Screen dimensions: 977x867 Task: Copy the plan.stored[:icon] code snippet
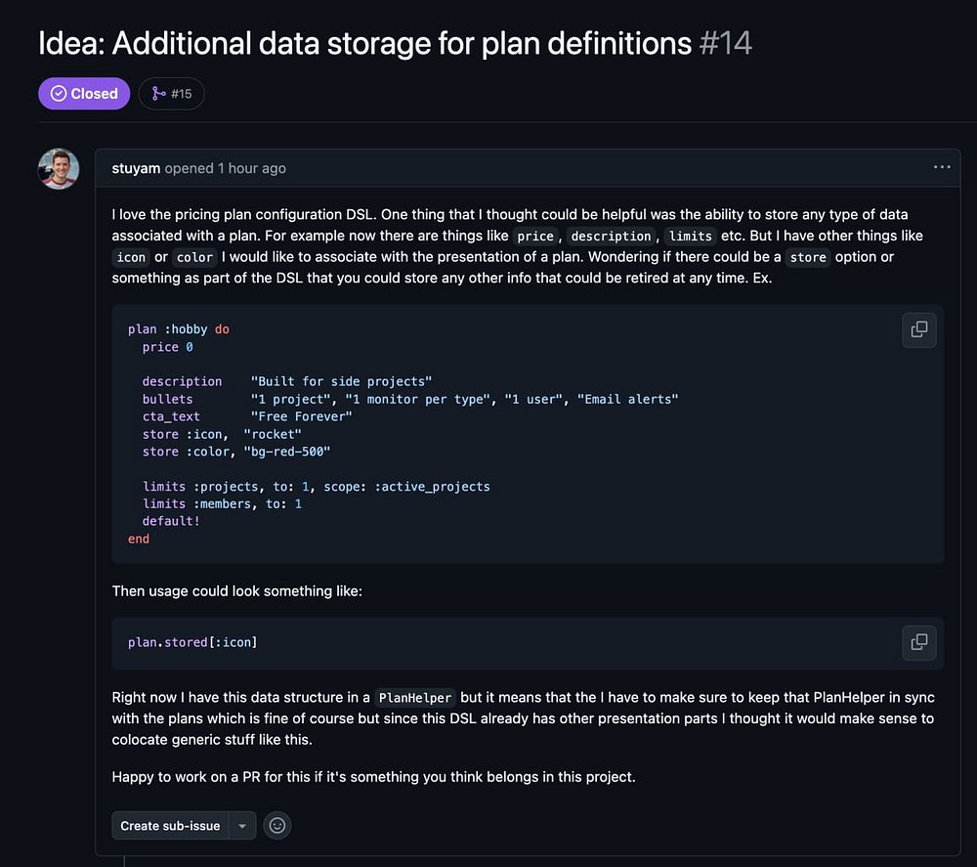pos(918,642)
